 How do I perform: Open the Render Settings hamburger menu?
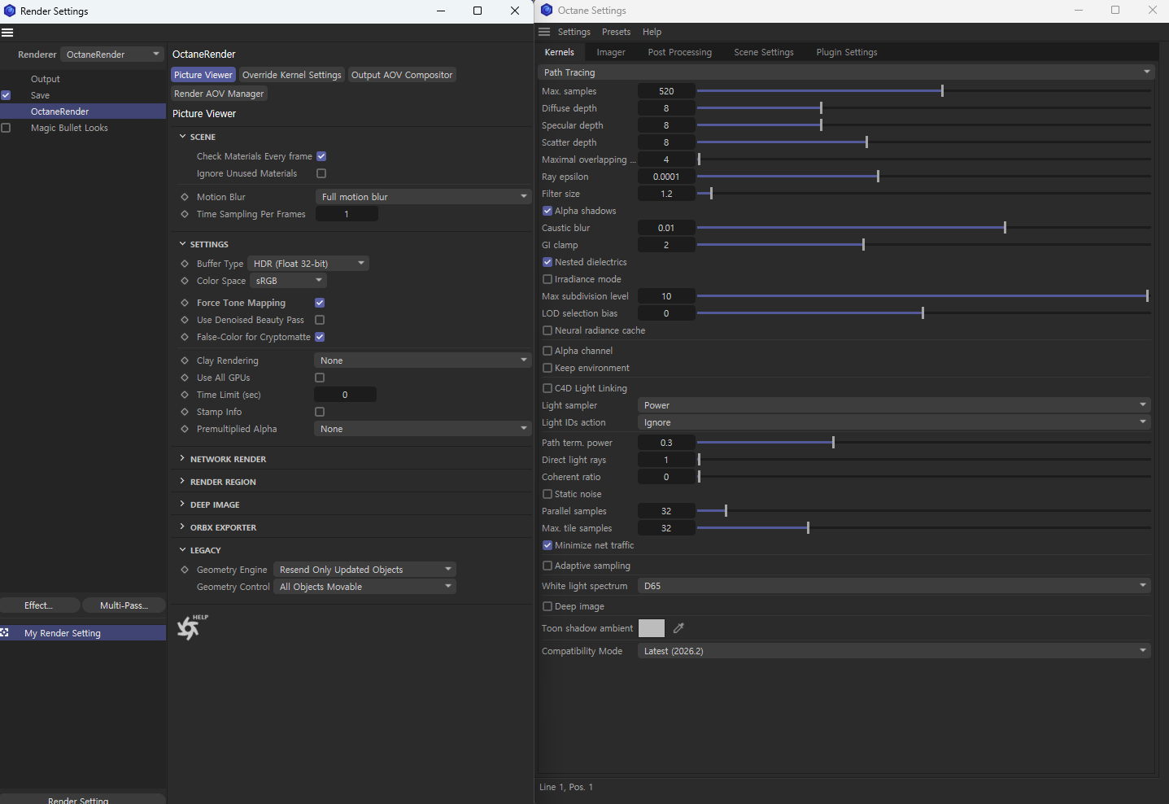point(7,33)
